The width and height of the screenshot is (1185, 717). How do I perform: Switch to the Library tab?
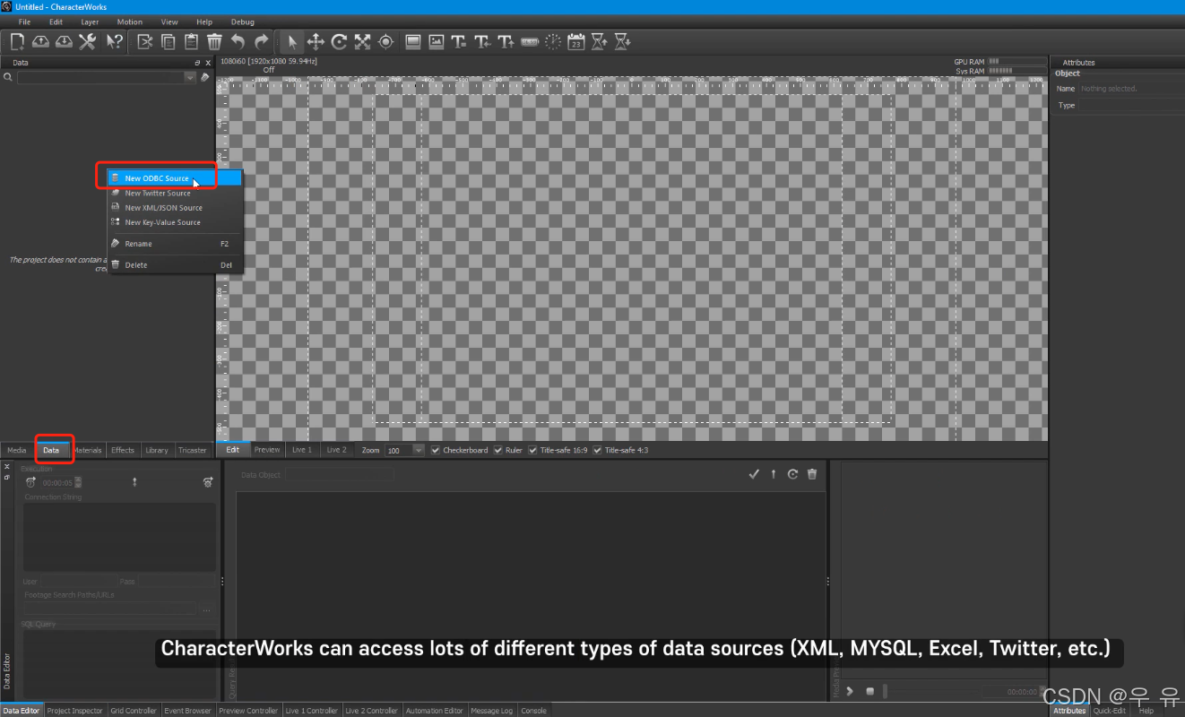click(156, 450)
